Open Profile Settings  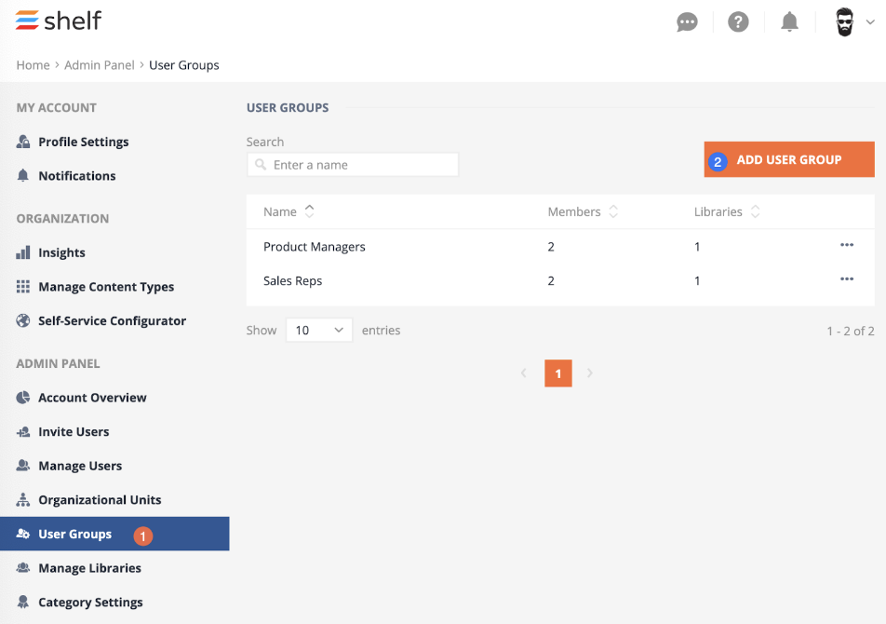84,142
